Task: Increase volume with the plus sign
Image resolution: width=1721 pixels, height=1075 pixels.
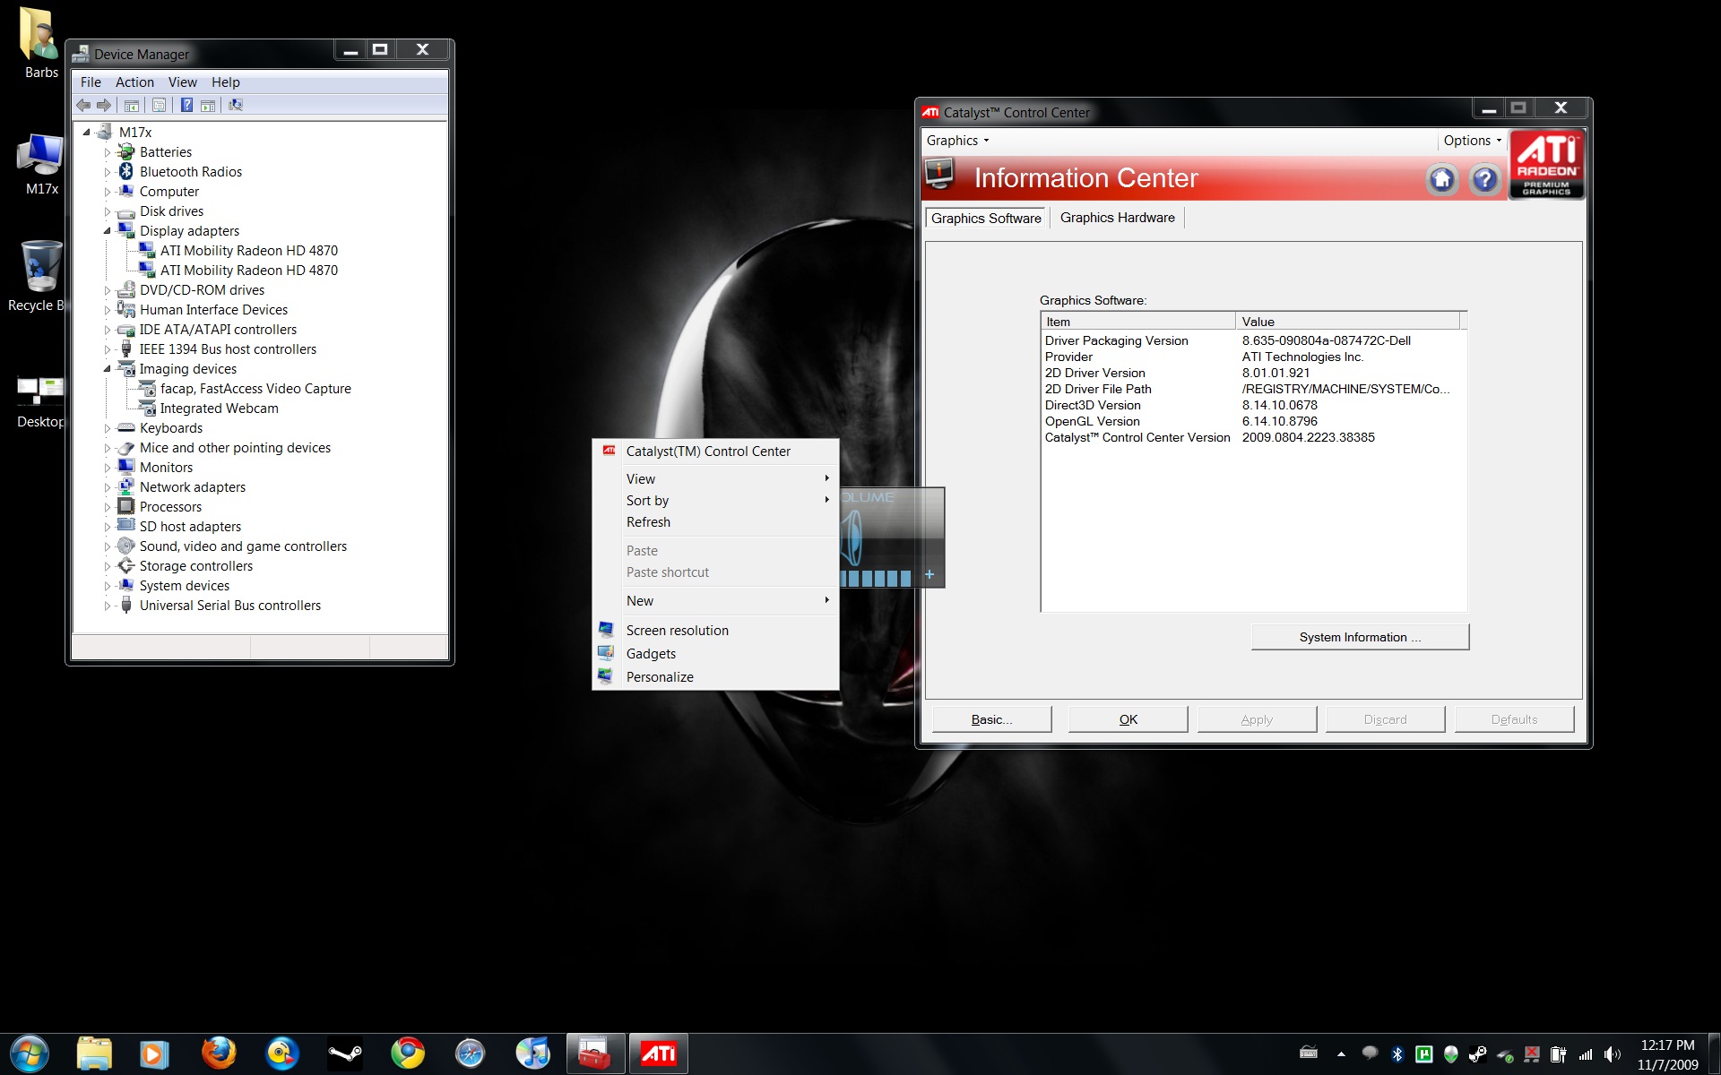Action: pos(930,574)
